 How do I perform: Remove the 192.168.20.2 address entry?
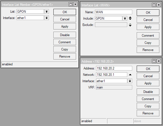click(148, 113)
